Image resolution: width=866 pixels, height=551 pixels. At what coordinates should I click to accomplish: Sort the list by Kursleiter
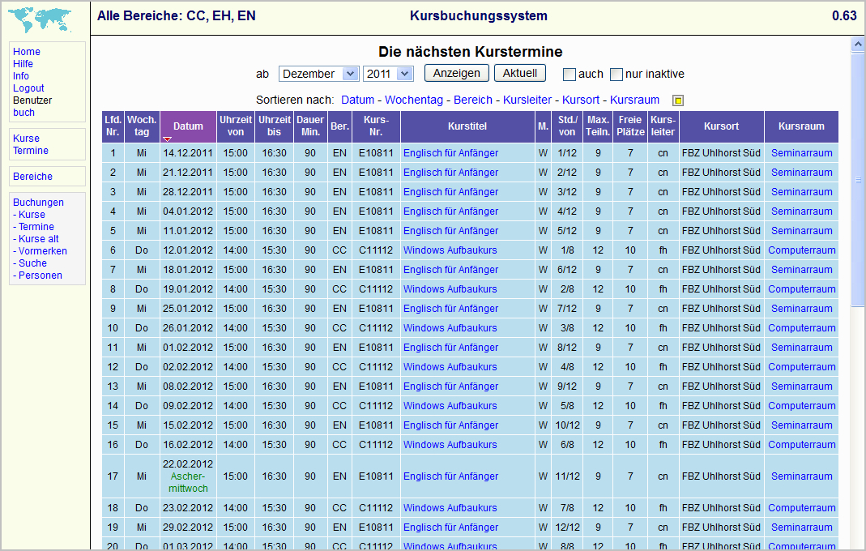(527, 100)
